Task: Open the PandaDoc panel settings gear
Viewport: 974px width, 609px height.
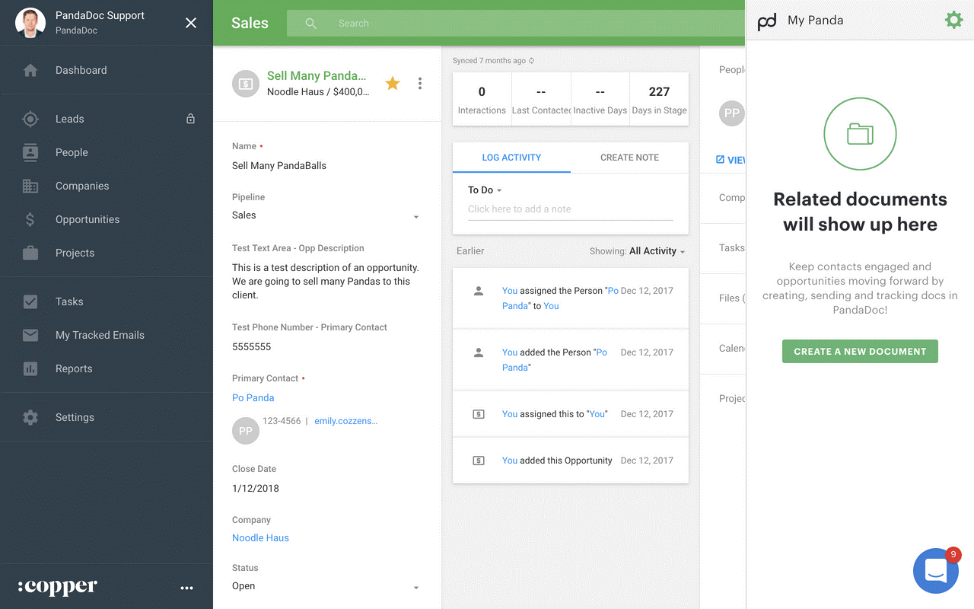Action: coord(953,20)
